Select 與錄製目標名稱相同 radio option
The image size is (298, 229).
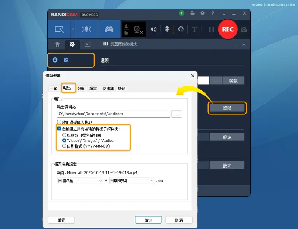coord(64,135)
